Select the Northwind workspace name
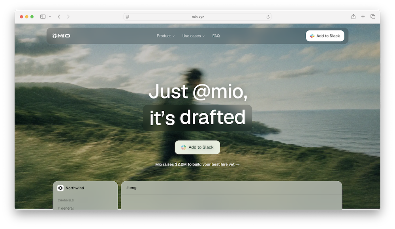The image size is (395, 229). tap(75, 188)
